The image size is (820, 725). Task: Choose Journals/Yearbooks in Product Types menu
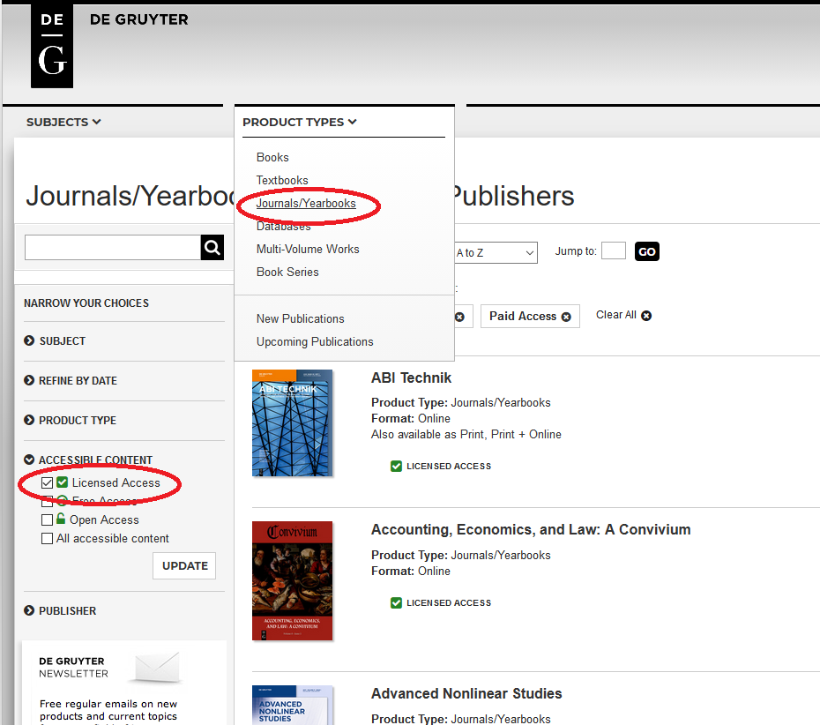point(306,204)
